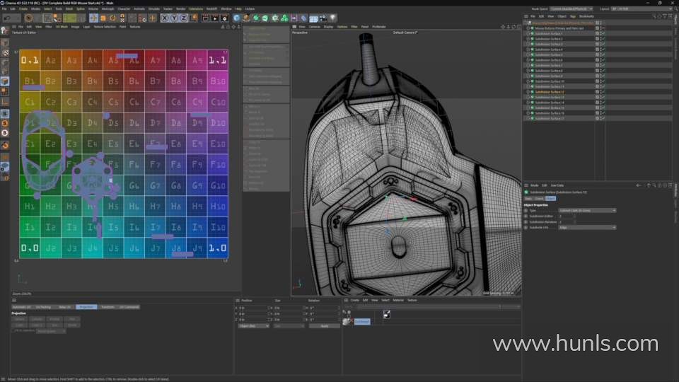Select the Move tool in top toolbar
Image resolution: width=679 pixels, height=382 pixels.
coord(93,18)
